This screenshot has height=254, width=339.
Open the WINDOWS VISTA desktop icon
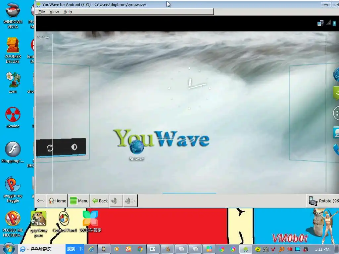[x=13, y=15]
